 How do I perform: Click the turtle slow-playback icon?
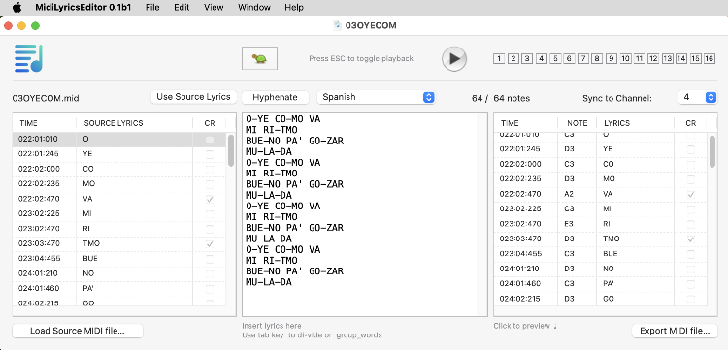click(259, 58)
